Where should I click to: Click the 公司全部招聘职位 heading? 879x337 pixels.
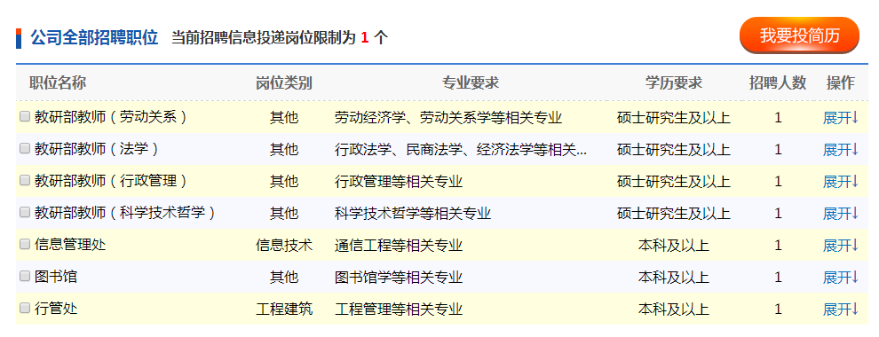point(94,37)
